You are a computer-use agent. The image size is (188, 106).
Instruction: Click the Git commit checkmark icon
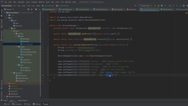pyautogui.click(x=177, y=6)
